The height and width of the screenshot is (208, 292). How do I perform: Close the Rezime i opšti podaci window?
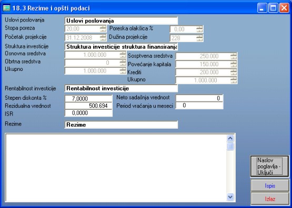[x=284, y=8]
